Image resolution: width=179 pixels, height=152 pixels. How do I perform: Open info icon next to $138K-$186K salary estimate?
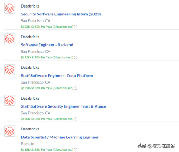(x=76, y=119)
